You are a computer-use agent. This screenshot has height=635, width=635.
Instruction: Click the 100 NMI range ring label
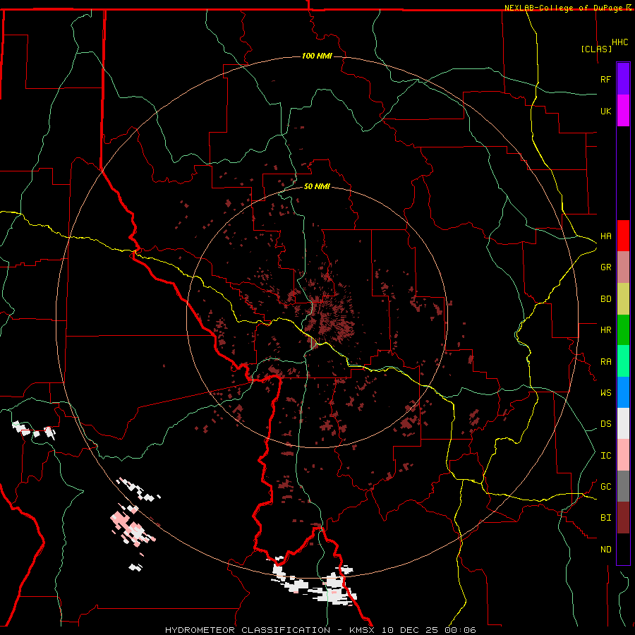coord(317,56)
